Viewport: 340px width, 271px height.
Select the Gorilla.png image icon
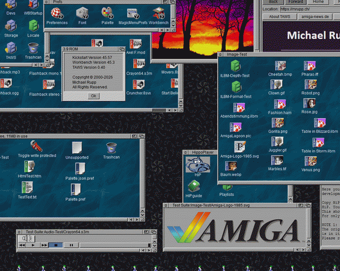[x=278, y=123]
